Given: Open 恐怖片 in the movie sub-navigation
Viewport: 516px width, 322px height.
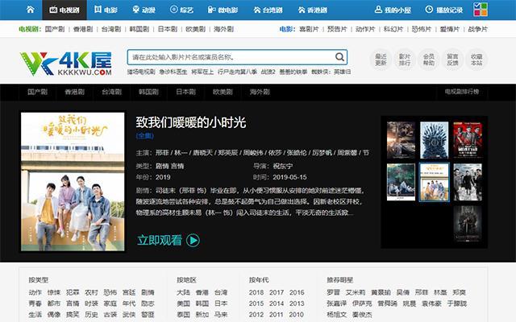Looking at the screenshot, I should tap(421, 29).
